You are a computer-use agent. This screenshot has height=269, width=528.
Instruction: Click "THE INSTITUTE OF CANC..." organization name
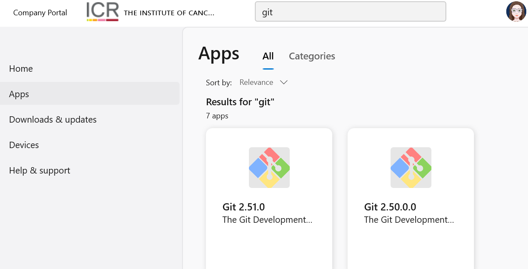coord(169,13)
